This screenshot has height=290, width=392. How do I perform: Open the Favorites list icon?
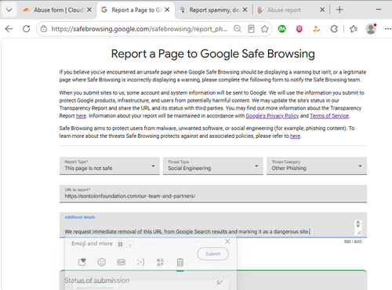354,29
